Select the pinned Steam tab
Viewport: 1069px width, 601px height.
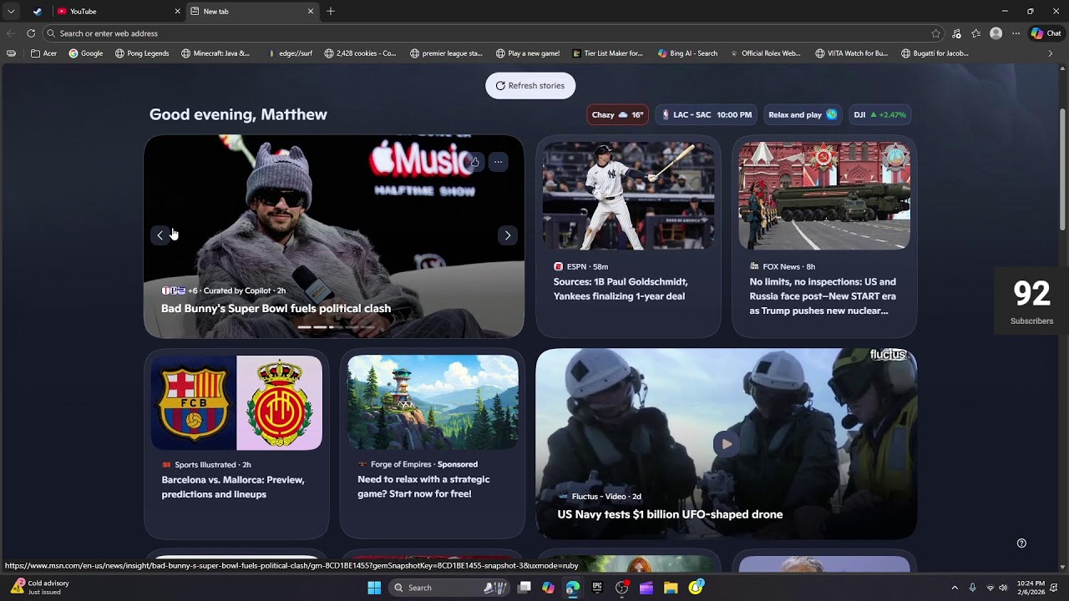point(38,12)
